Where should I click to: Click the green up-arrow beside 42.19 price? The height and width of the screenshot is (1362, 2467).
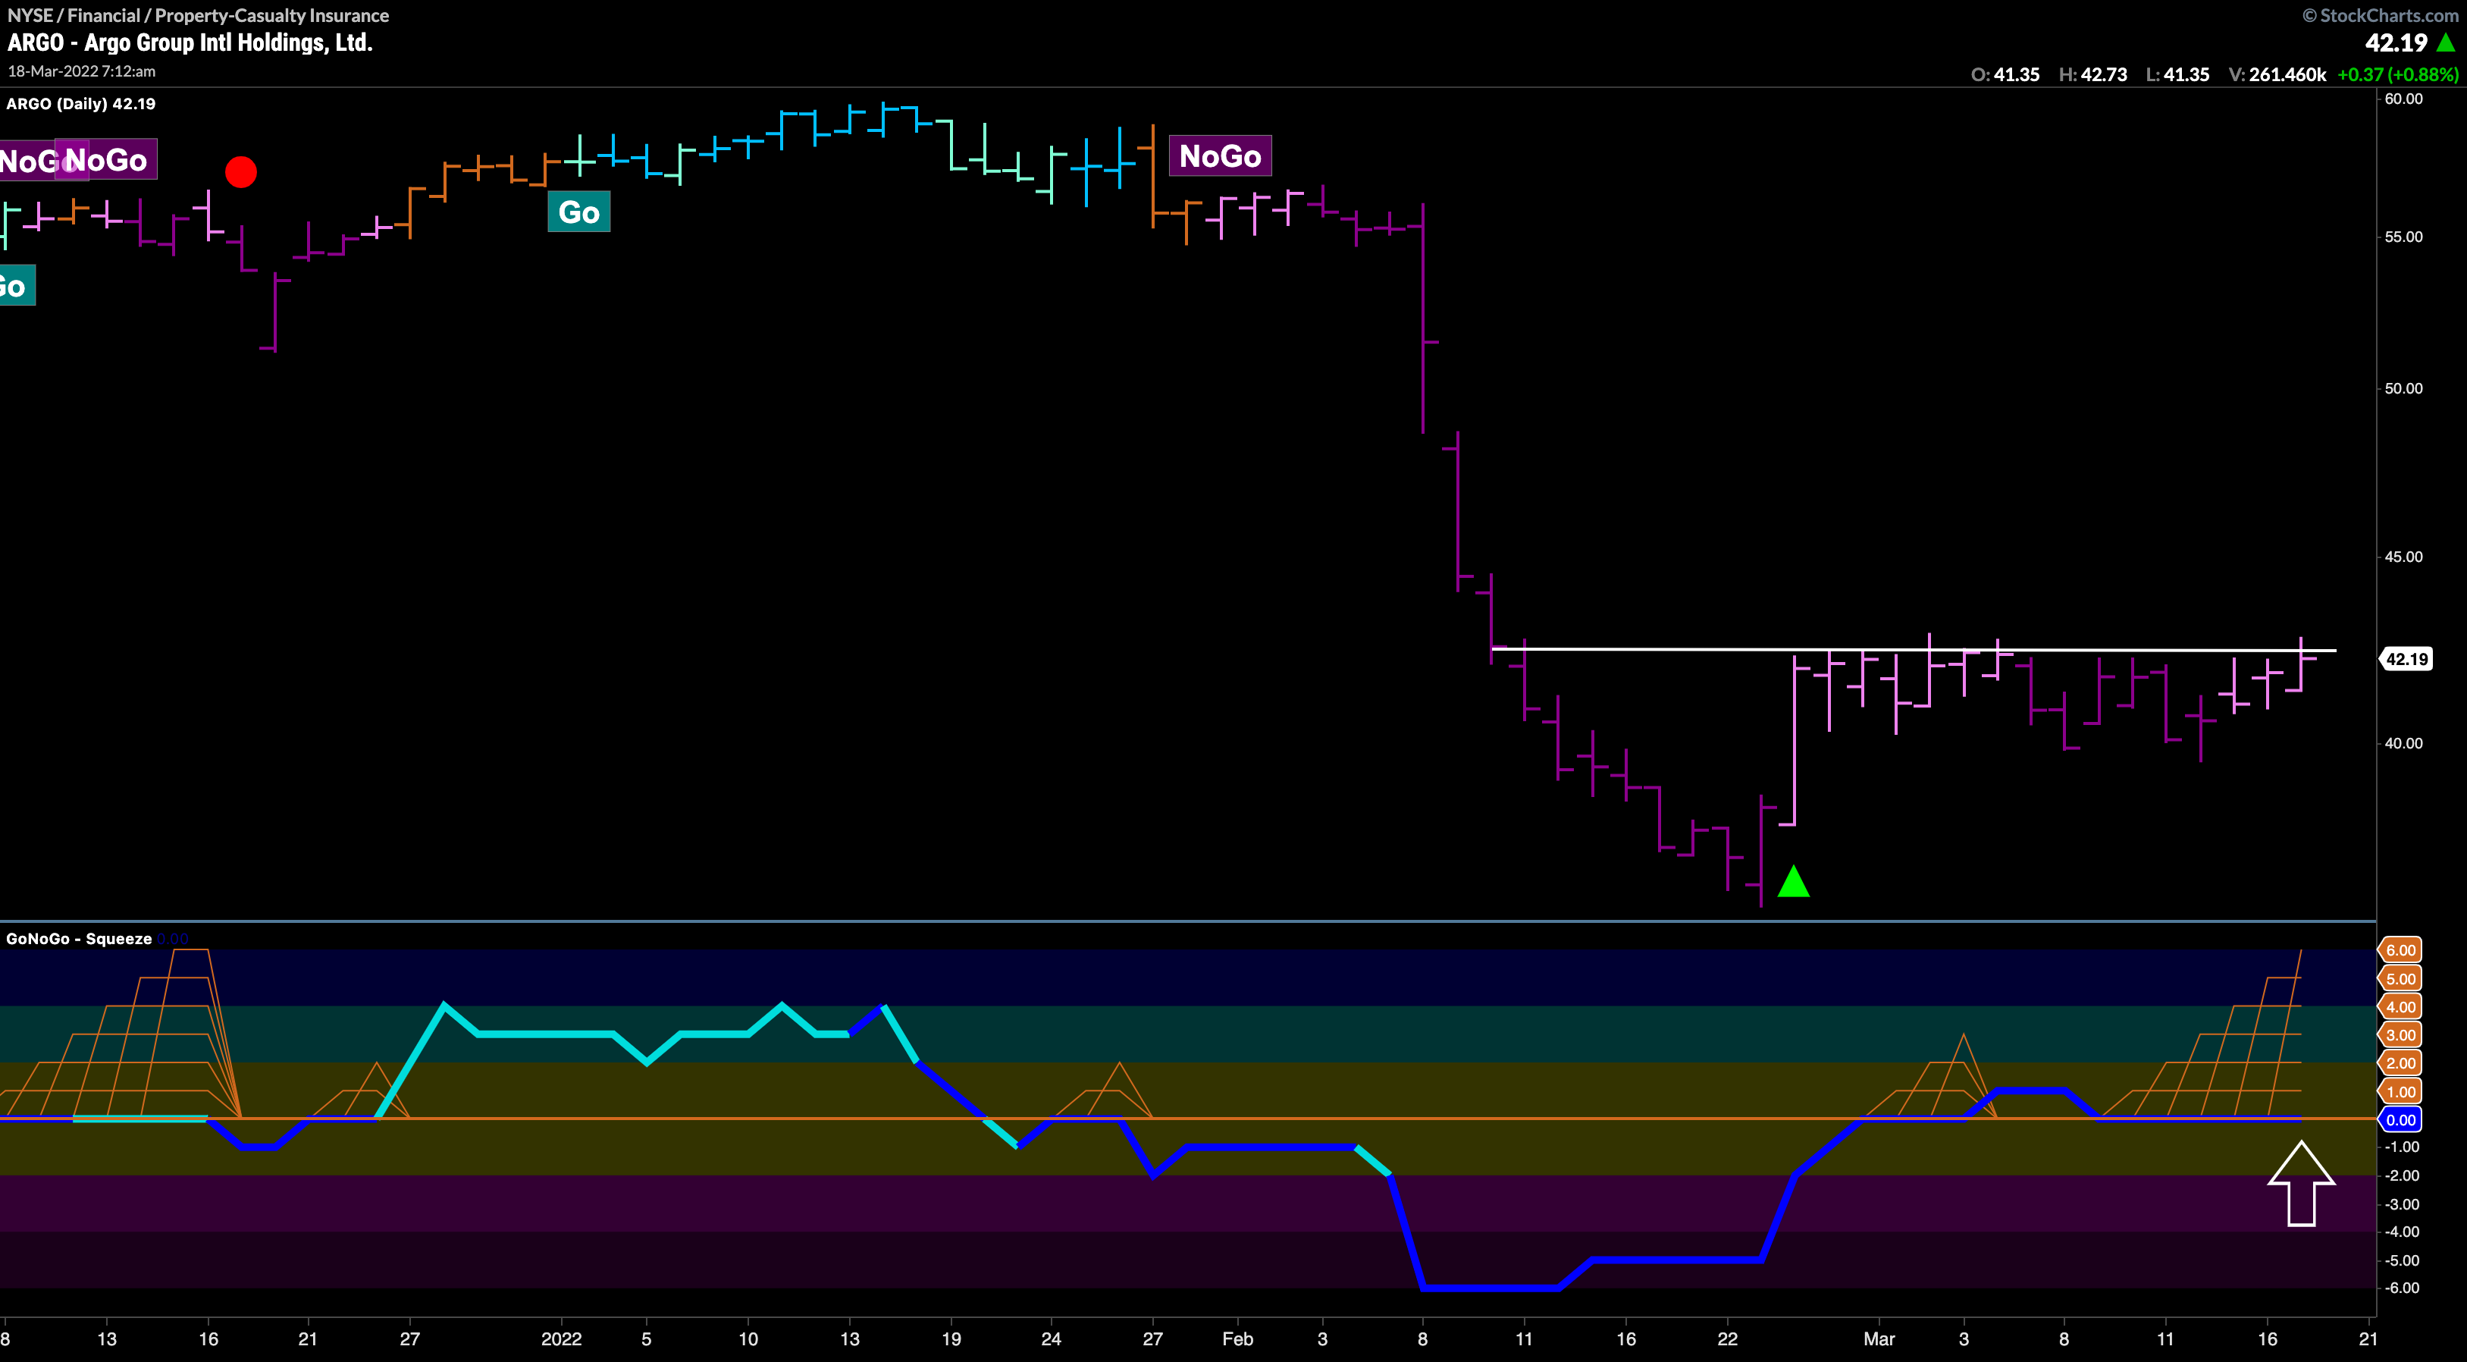click(x=2447, y=42)
